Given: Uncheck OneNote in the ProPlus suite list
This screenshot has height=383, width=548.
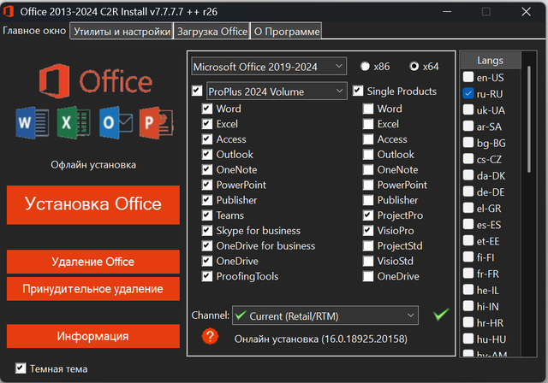Looking at the screenshot, I should (x=207, y=169).
